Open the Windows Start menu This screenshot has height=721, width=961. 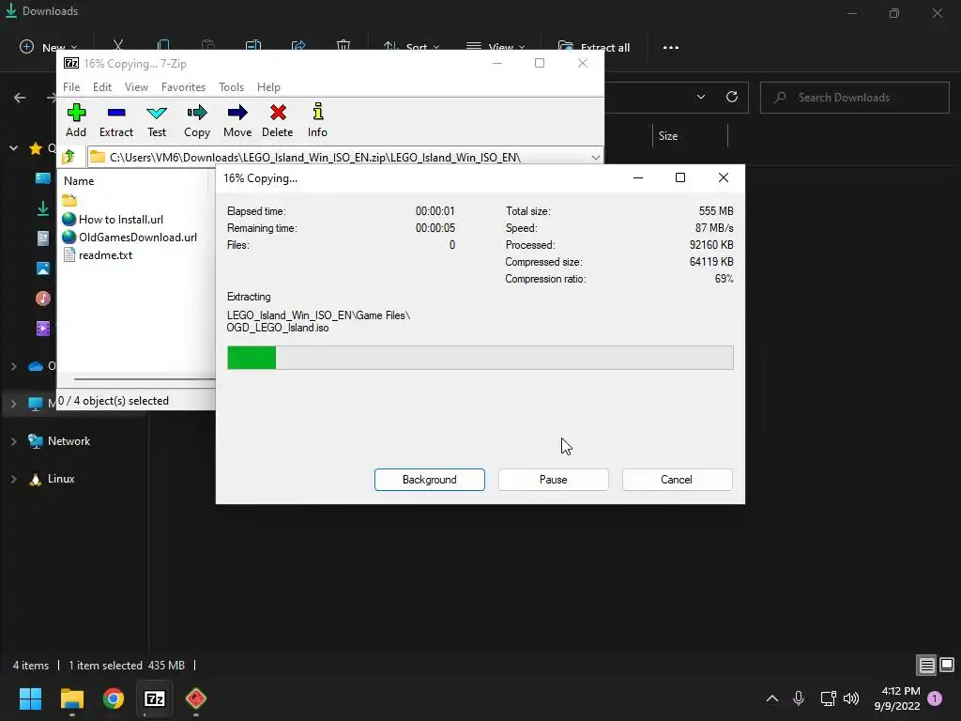30,698
